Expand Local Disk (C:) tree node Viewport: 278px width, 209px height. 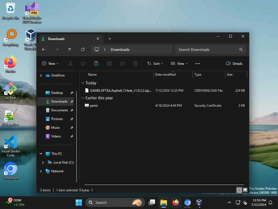point(43,162)
